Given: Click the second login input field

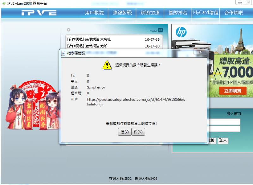Looking at the screenshot, I should 225,129.
